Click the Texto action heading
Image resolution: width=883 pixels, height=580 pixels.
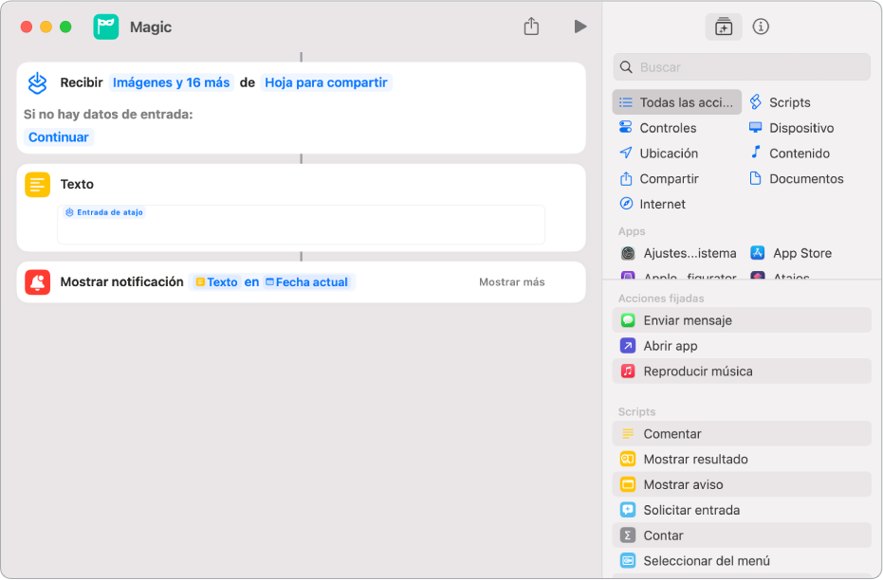77,184
